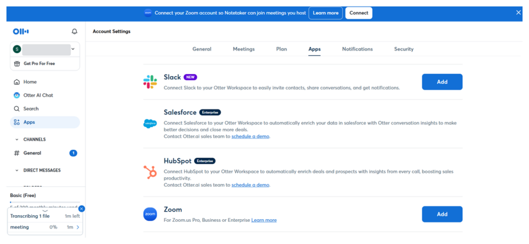Click the Search magnifier icon
The height and width of the screenshot is (244, 529).
pyautogui.click(x=17, y=109)
